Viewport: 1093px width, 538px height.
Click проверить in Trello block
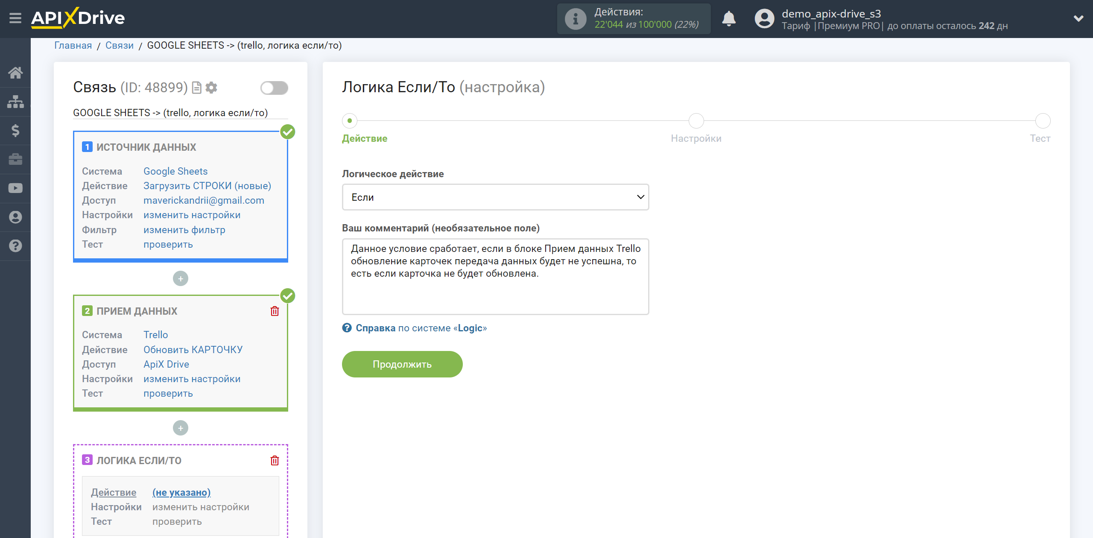point(168,393)
